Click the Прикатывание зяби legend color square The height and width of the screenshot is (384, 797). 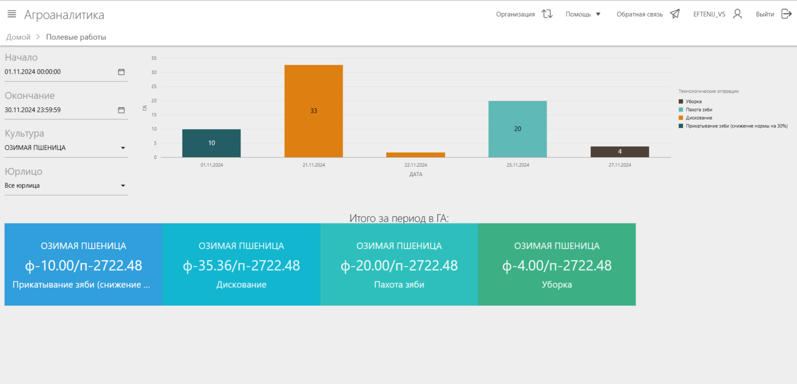tap(681, 126)
